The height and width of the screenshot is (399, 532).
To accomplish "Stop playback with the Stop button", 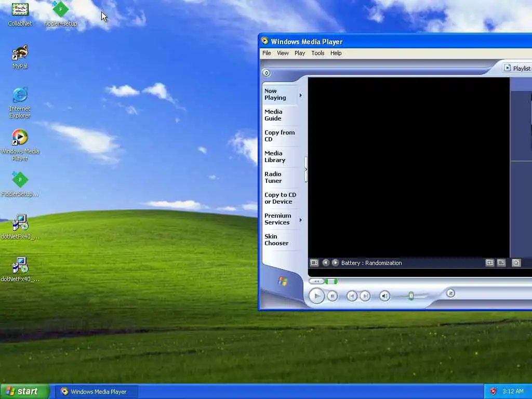I will coord(332,296).
